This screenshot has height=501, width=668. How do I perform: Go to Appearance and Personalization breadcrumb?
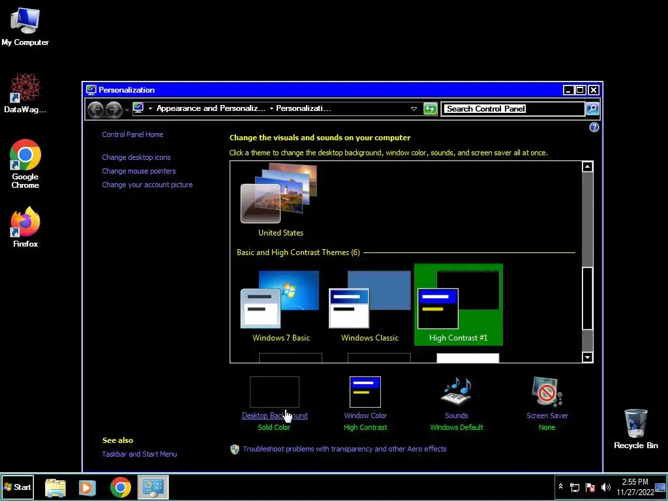click(x=211, y=108)
